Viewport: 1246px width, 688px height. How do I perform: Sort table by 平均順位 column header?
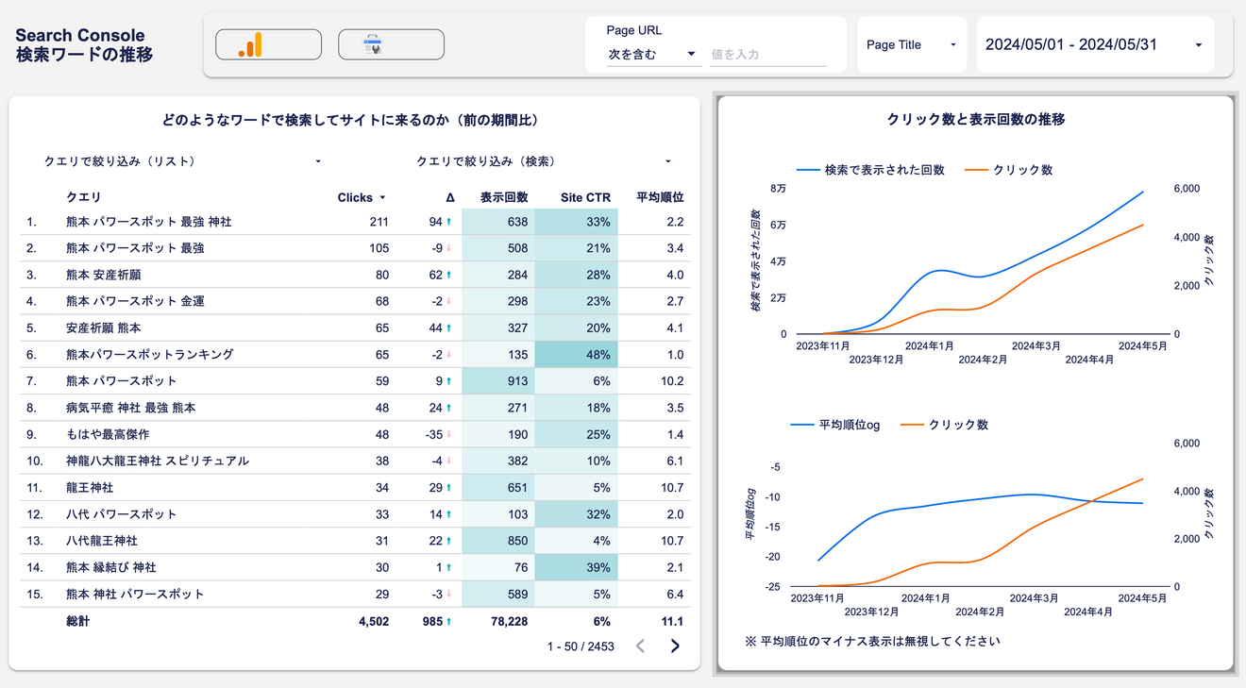pyautogui.click(x=660, y=197)
